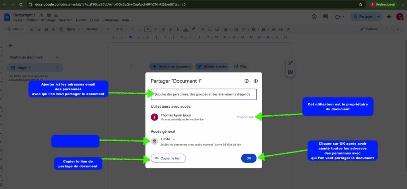Viewport: 407px width, 189px height.
Task: Click the add people input field
Action: 205,94
